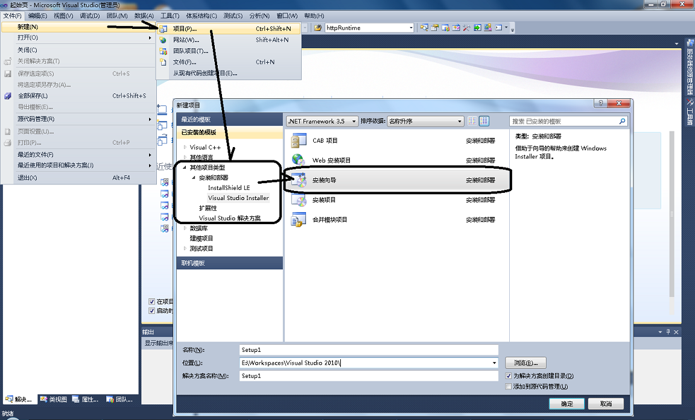Select Visual Studio Installer tree item
The width and height of the screenshot is (695, 420).
pyautogui.click(x=238, y=198)
